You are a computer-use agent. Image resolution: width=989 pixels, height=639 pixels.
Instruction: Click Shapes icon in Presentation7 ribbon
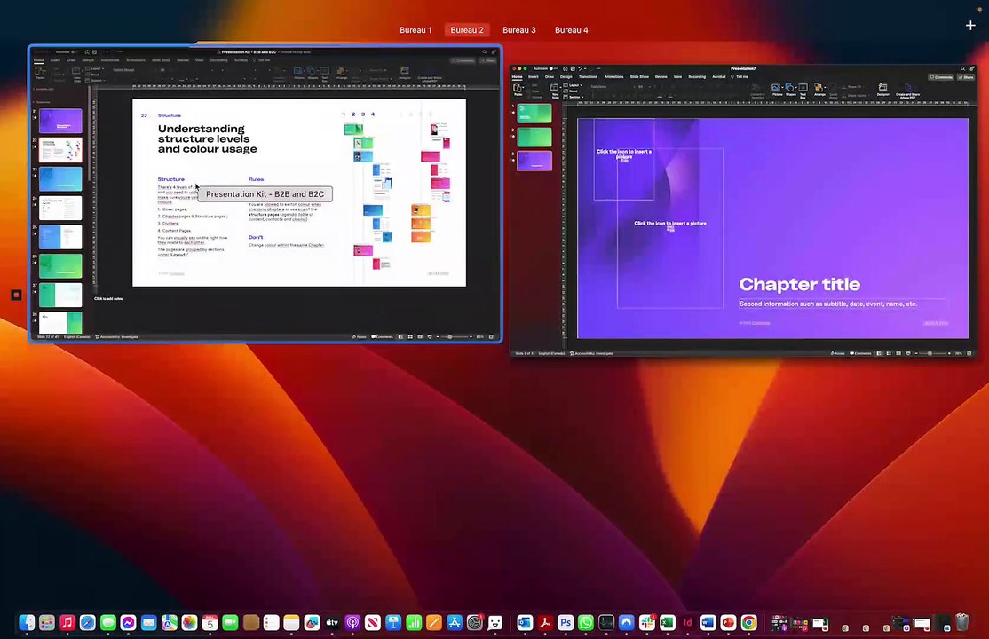(789, 88)
